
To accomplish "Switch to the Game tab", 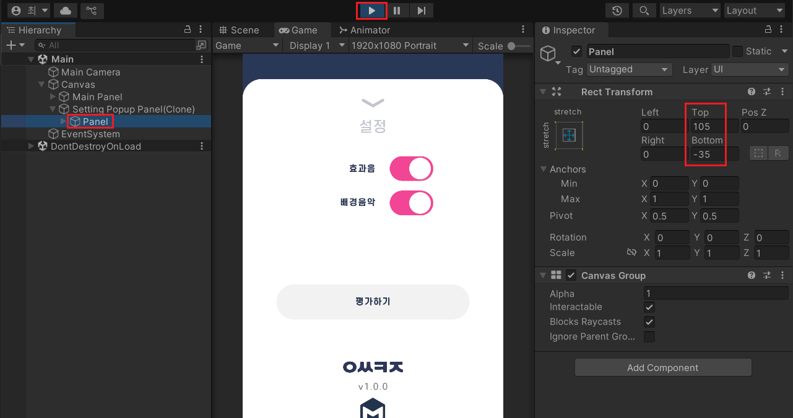I will [x=298, y=30].
